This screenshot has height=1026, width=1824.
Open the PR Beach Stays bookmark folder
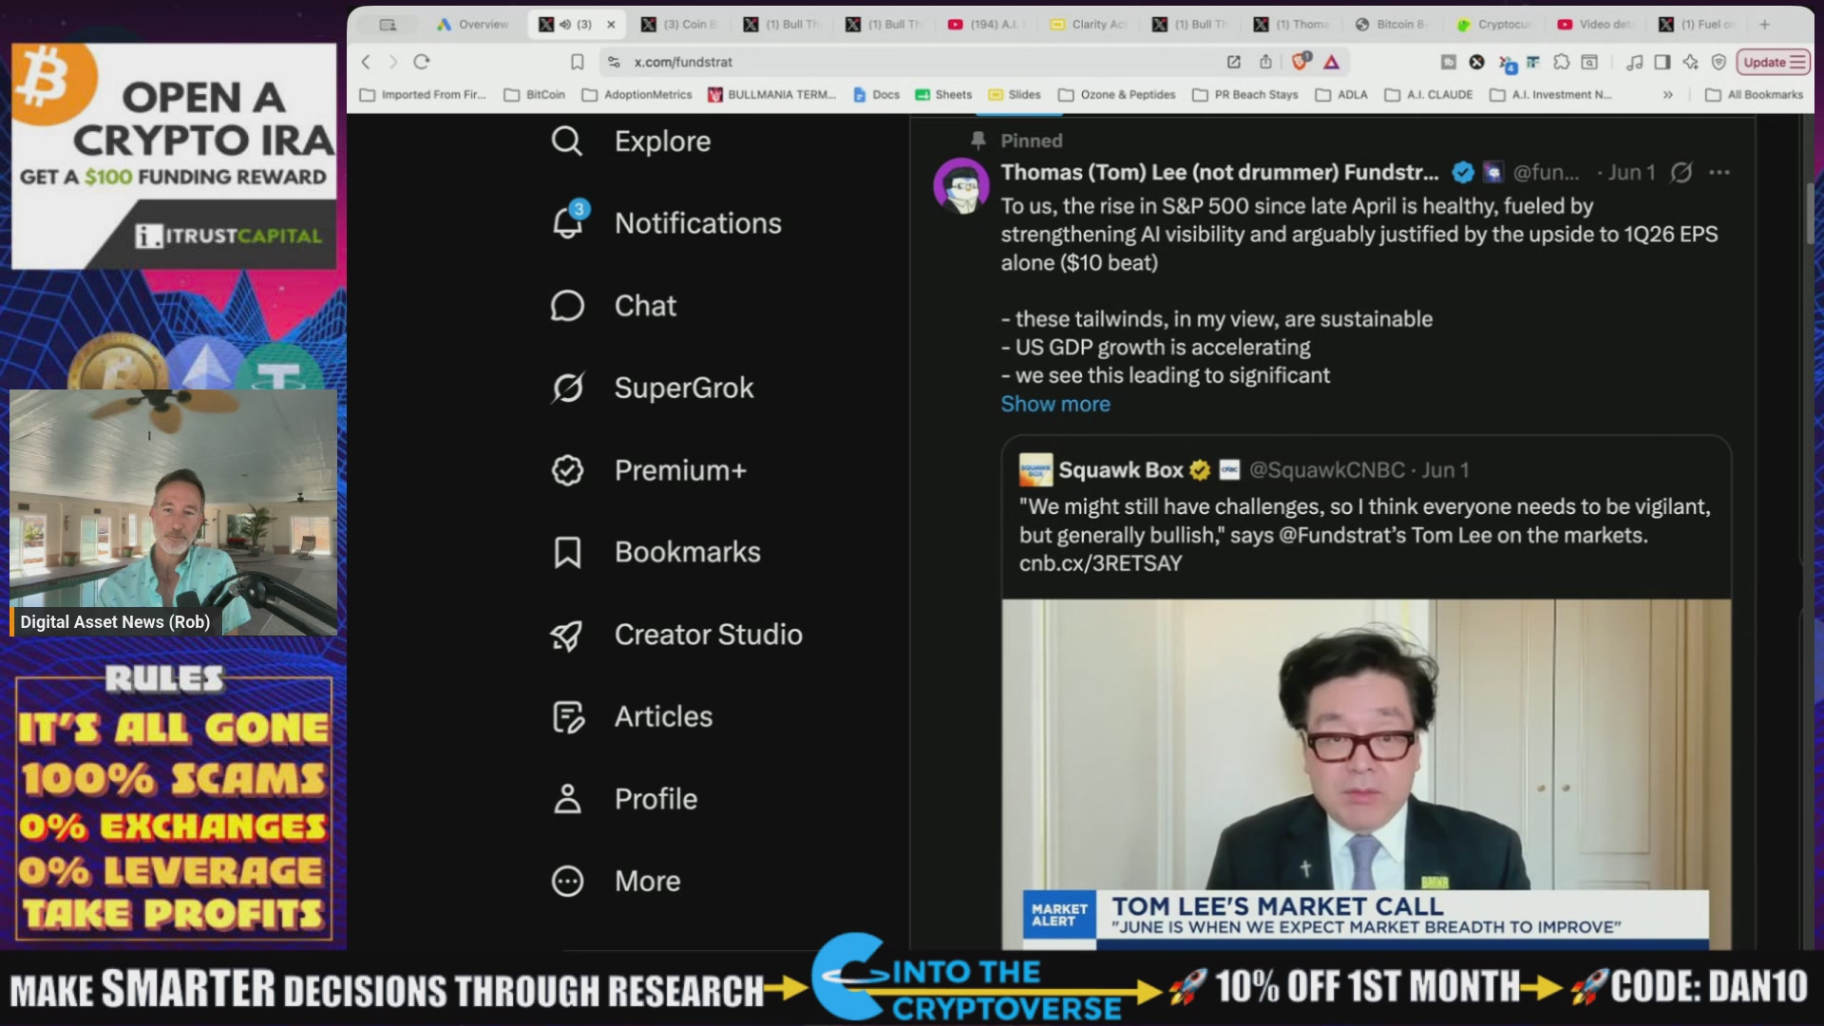(x=1245, y=95)
